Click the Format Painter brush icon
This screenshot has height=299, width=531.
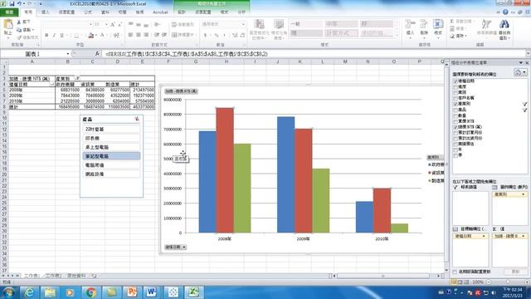tap(19, 37)
